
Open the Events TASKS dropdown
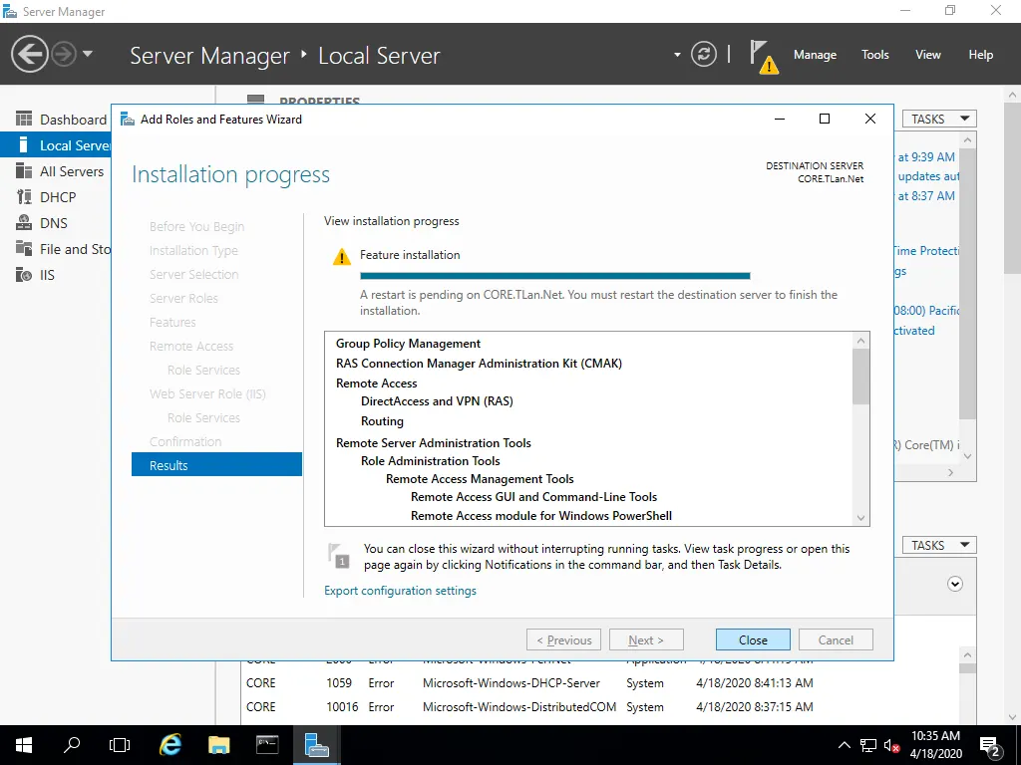939,545
